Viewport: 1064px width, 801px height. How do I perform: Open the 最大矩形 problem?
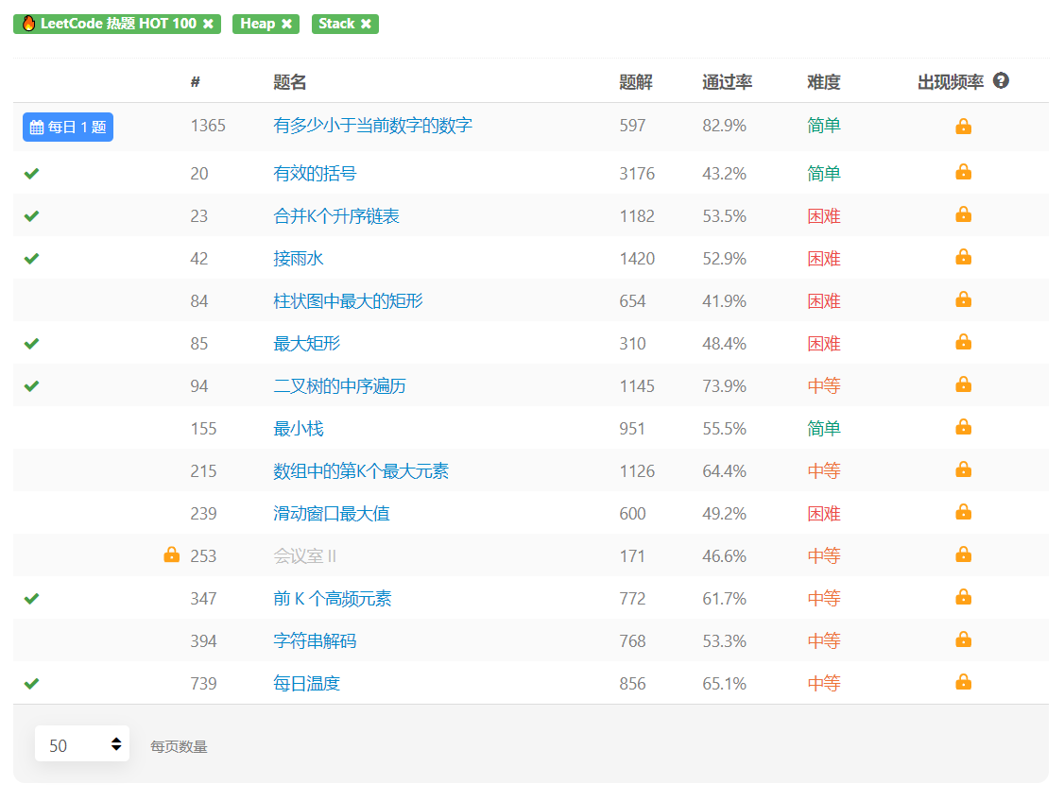click(307, 344)
